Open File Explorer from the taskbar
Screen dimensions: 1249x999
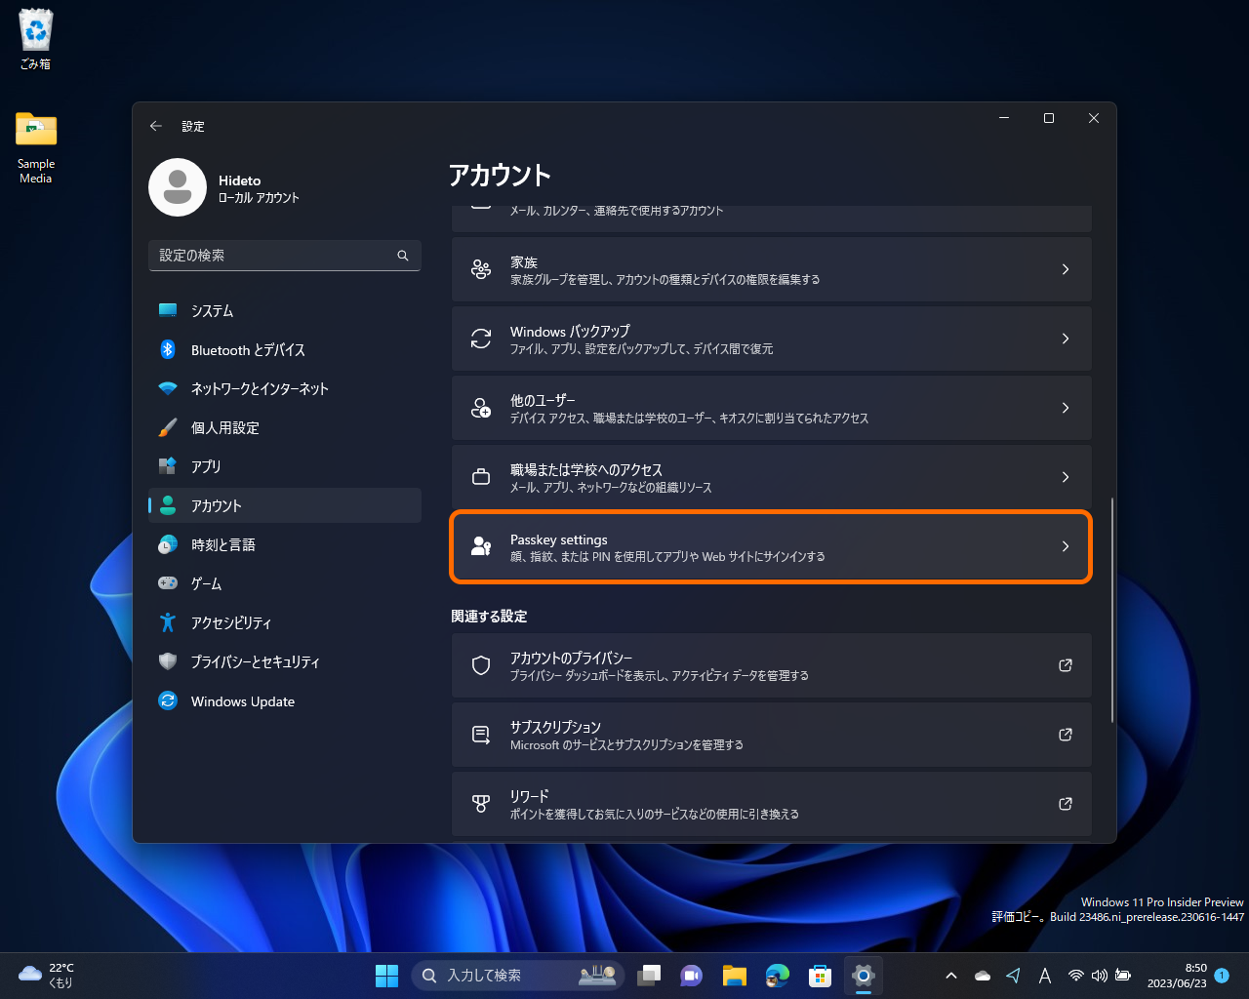pos(734,975)
